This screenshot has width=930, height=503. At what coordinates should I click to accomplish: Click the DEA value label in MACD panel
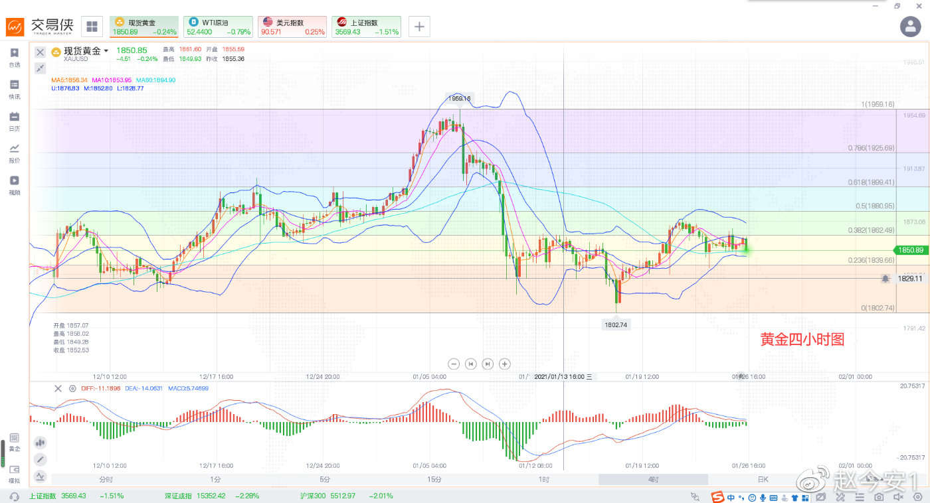pyautogui.click(x=143, y=388)
